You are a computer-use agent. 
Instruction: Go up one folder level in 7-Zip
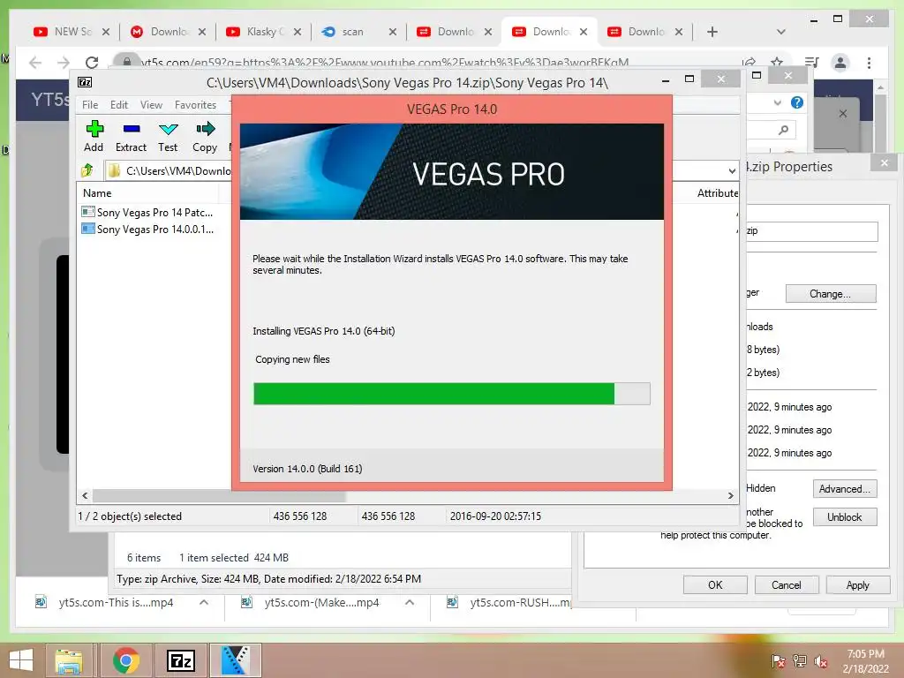coord(87,170)
